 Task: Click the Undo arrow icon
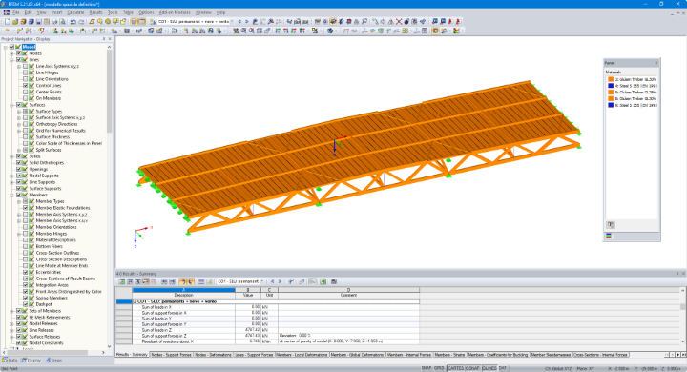(x=73, y=22)
